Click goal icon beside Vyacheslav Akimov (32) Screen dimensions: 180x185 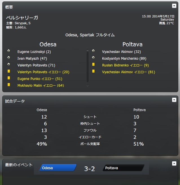click(x=93, y=51)
